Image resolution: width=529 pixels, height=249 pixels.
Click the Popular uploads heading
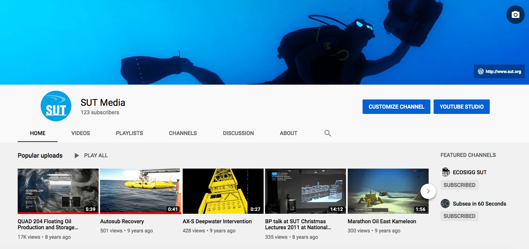coord(40,156)
